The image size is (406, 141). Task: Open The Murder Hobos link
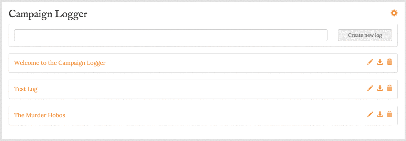(40, 115)
